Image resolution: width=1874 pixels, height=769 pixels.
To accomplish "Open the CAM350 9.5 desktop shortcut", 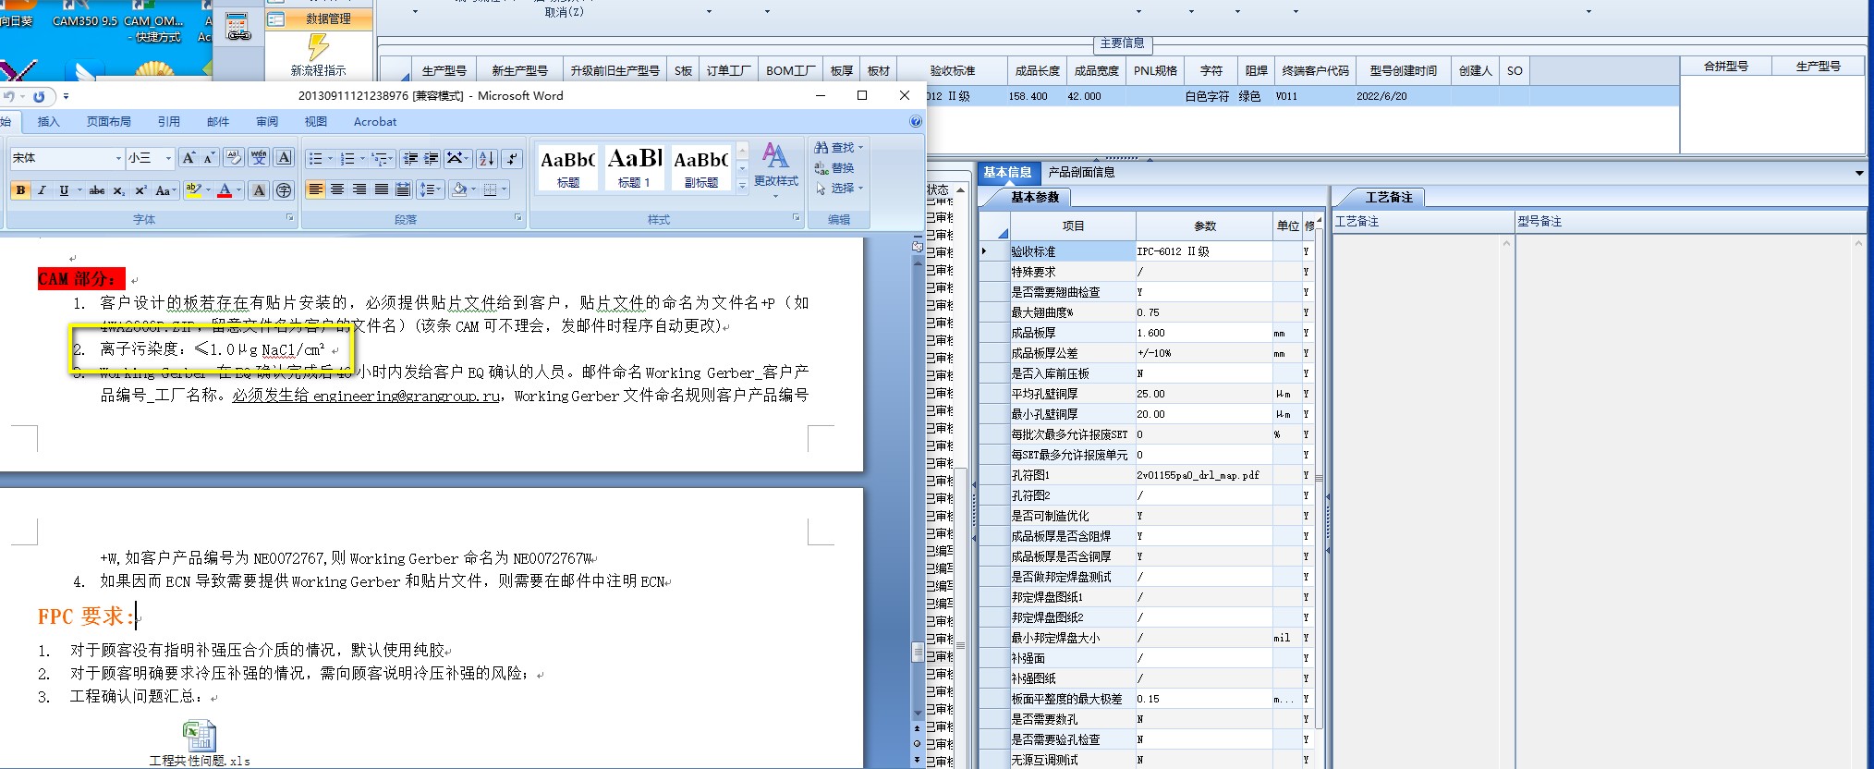I will (x=85, y=14).
